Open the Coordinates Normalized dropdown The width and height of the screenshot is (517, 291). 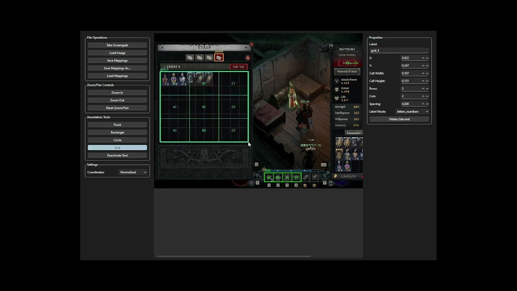(133, 172)
